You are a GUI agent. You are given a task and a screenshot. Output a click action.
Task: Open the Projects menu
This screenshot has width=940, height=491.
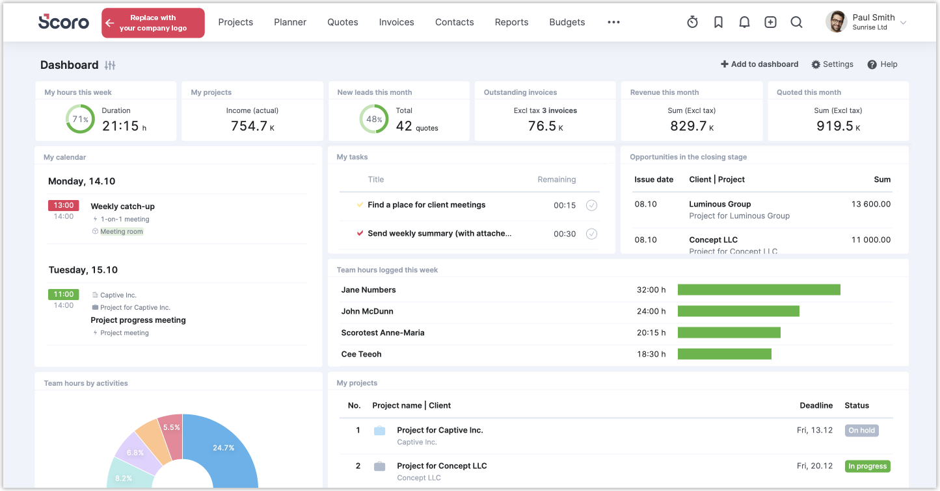pos(235,22)
